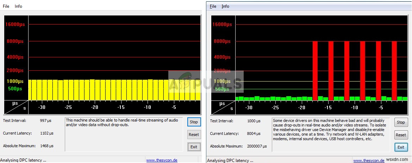
Task: Open thesycon.de link below the red-spike graph
Action: point(369,161)
